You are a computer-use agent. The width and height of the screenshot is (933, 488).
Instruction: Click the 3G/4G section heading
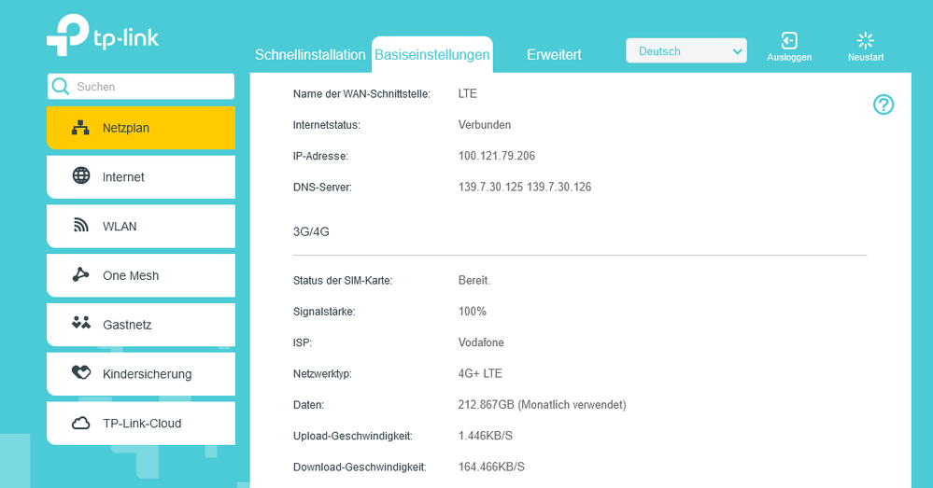coord(311,231)
